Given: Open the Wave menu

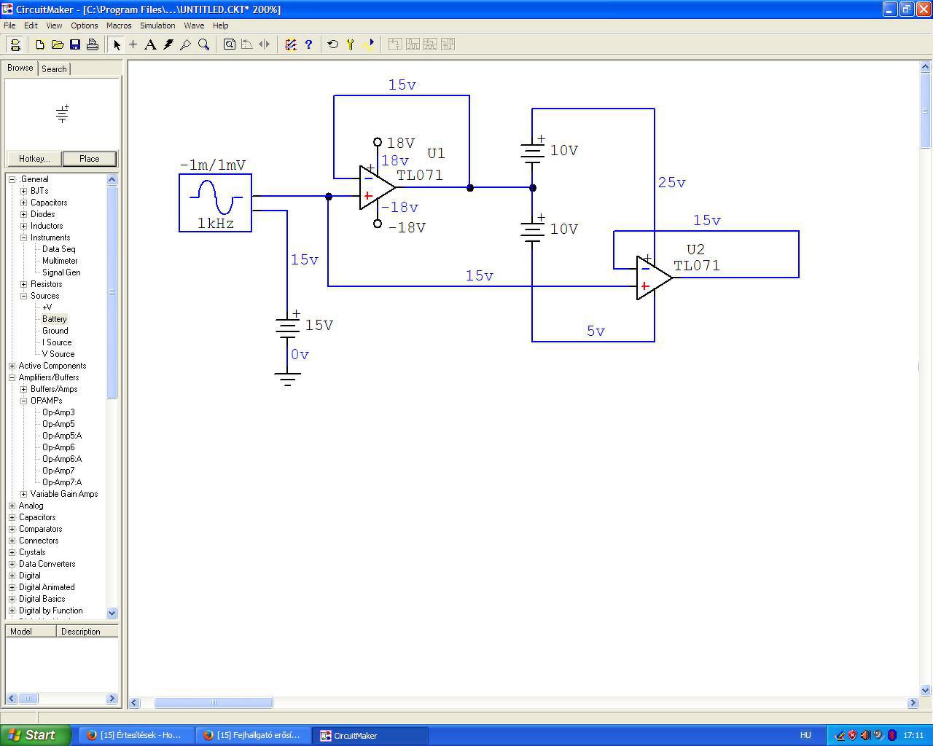Looking at the screenshot, I should [194, 25].
